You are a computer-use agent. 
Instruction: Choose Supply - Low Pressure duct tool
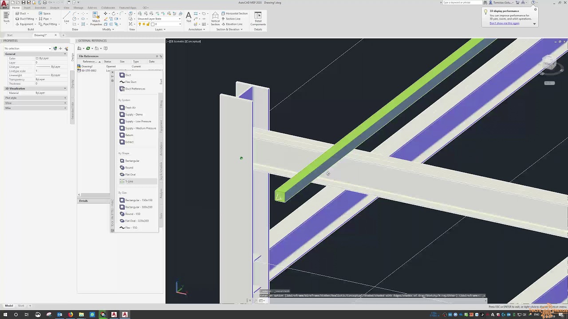click(x=135, y=121)
